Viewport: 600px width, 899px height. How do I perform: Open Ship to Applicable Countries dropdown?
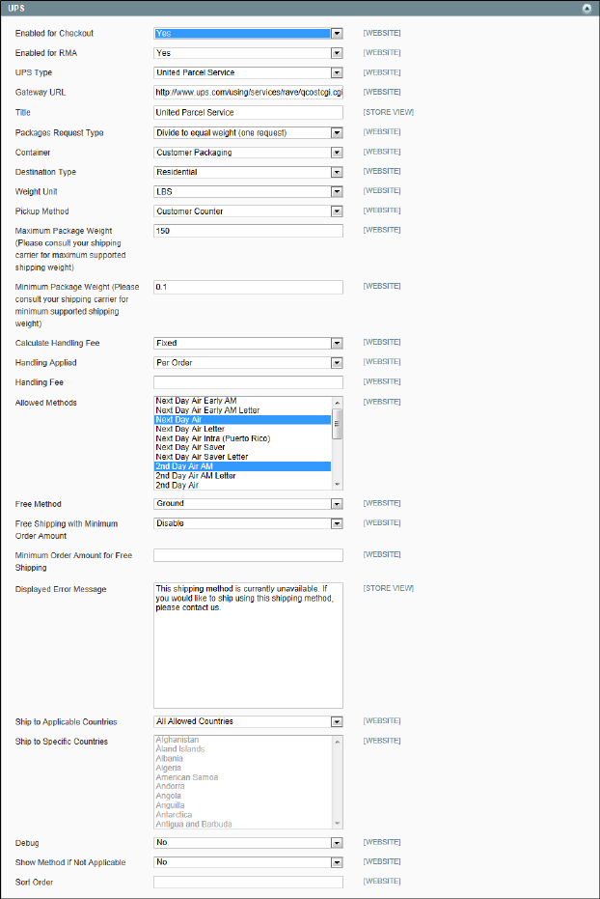[249, 721]
